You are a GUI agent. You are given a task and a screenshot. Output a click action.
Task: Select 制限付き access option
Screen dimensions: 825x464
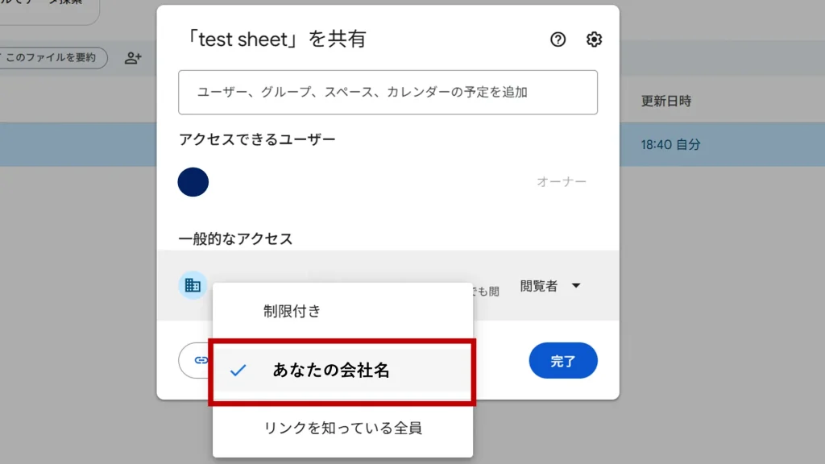coord(292,311)
